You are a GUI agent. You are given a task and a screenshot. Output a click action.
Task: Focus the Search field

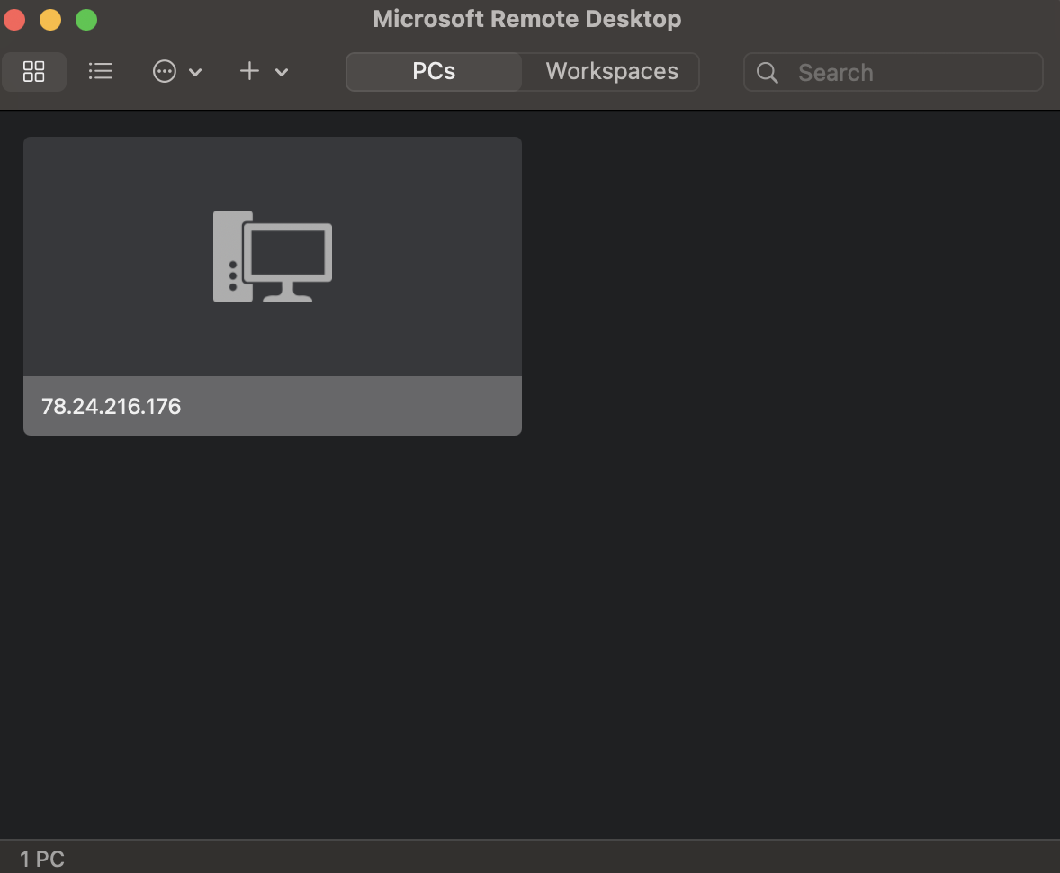point(893,72)
